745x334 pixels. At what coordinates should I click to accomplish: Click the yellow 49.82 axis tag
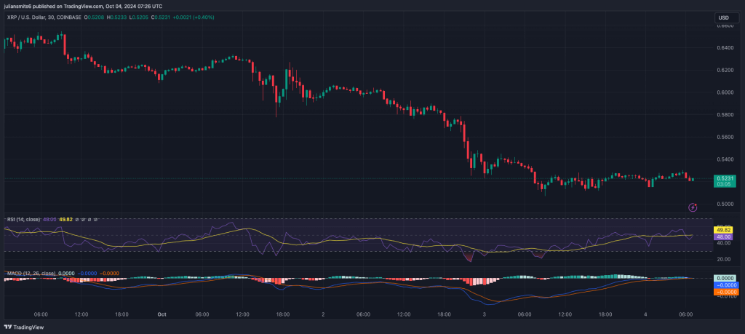click(724, 230)
